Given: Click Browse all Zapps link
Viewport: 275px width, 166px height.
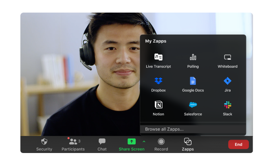Looking at the screenshot, I should tap(164, 129).
